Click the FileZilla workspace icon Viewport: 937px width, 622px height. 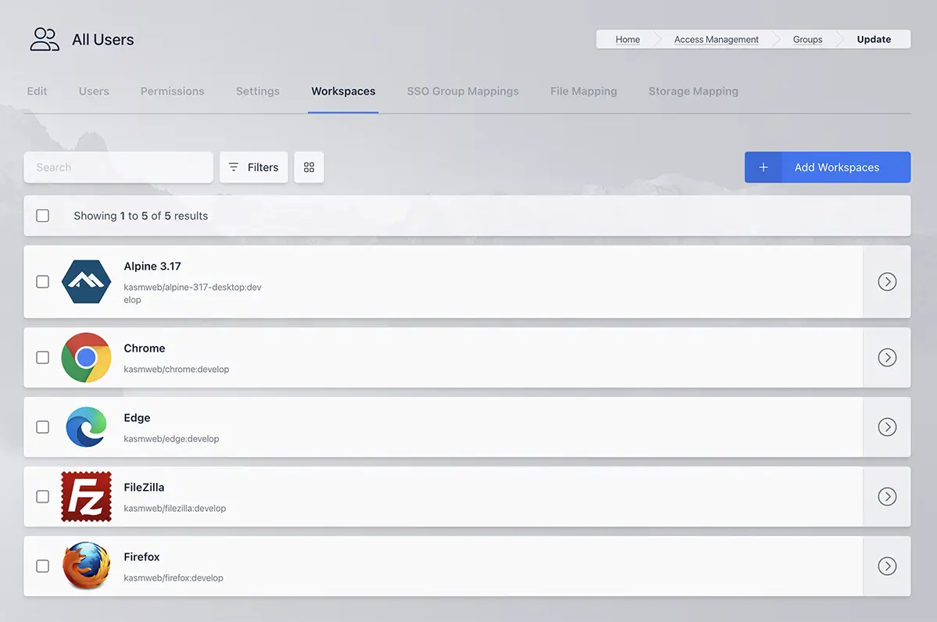click(x=86, y=496)
